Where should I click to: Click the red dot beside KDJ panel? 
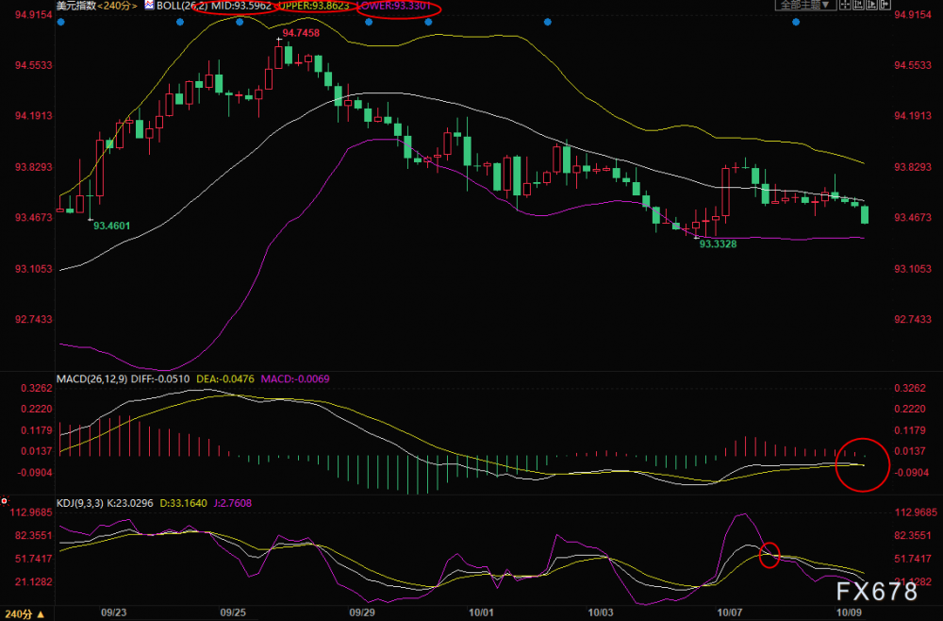tap(4, 500)
